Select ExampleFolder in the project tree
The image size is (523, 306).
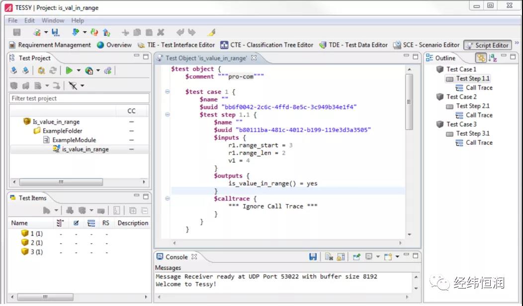[62, 131]
